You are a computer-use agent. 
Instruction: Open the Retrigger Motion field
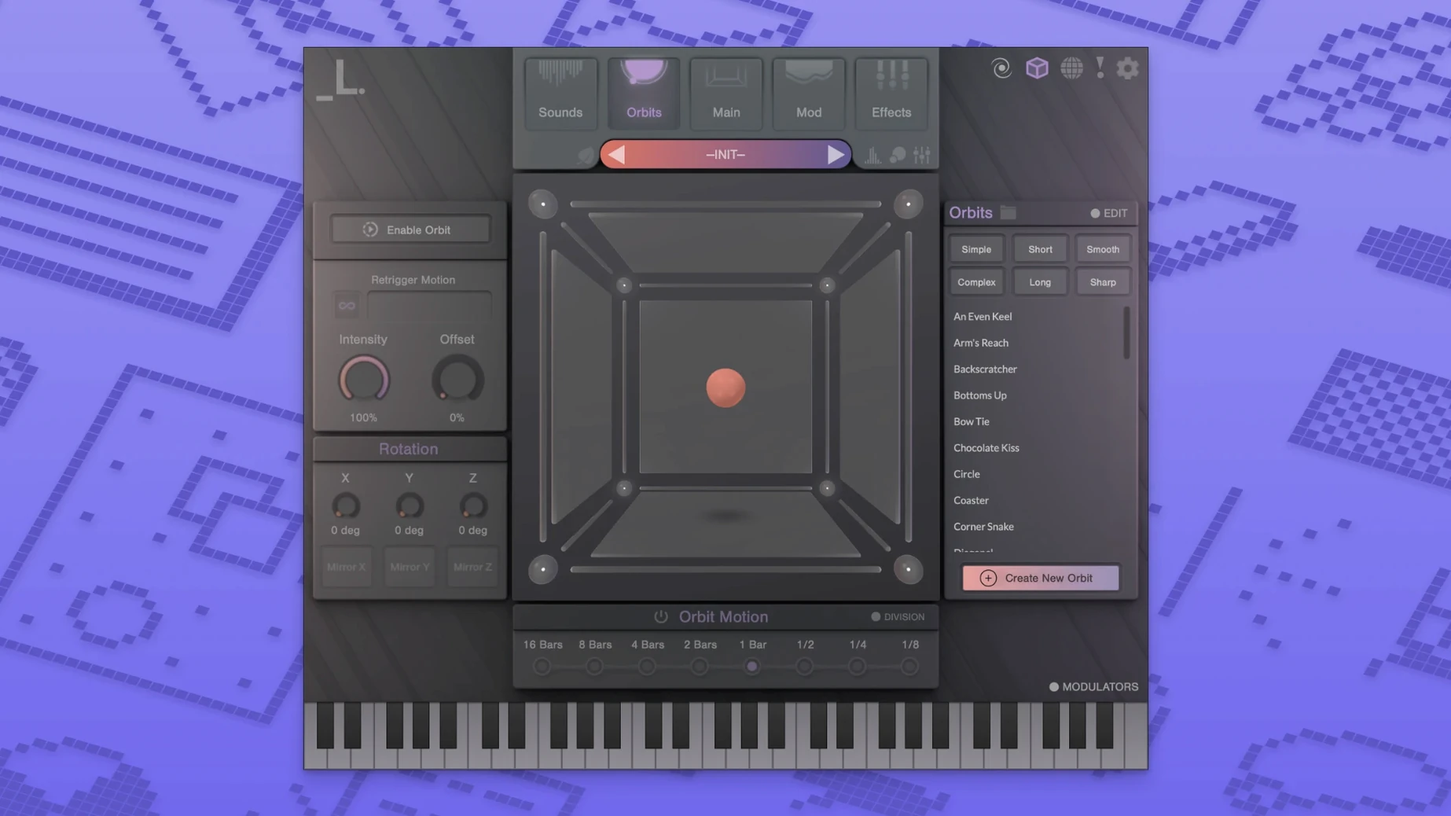tap(429, 306)
